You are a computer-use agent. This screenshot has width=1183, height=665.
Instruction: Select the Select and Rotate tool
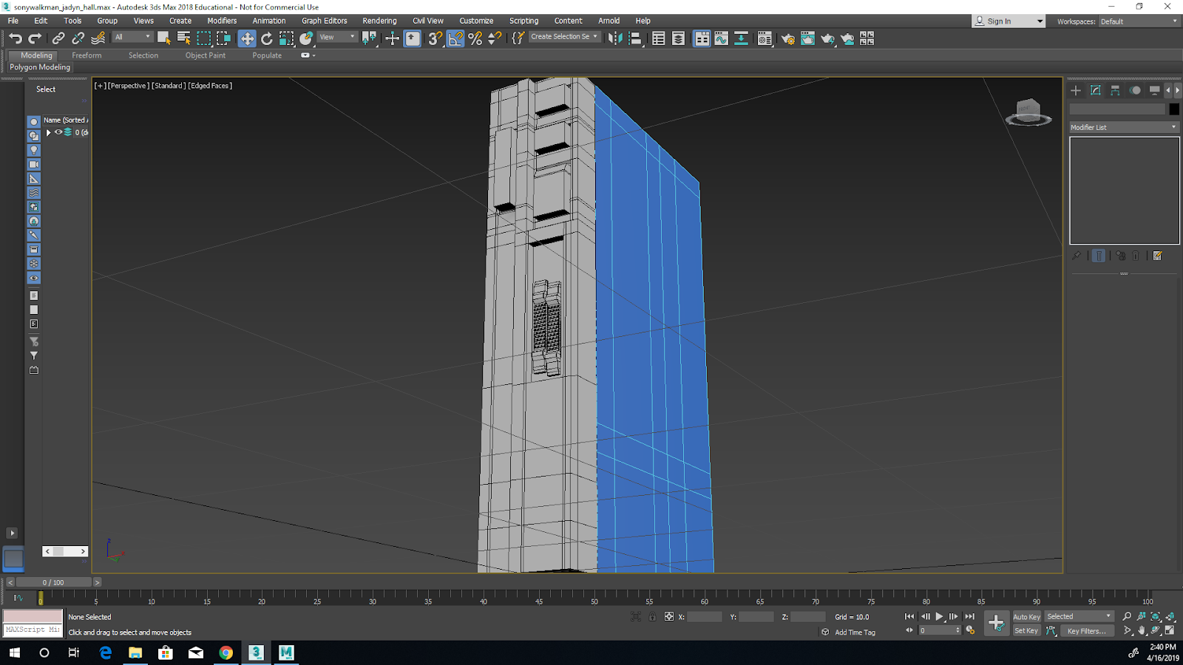[265, 38]
